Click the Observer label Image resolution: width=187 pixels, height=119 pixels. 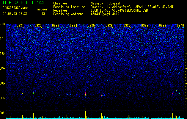pos(60,3)
